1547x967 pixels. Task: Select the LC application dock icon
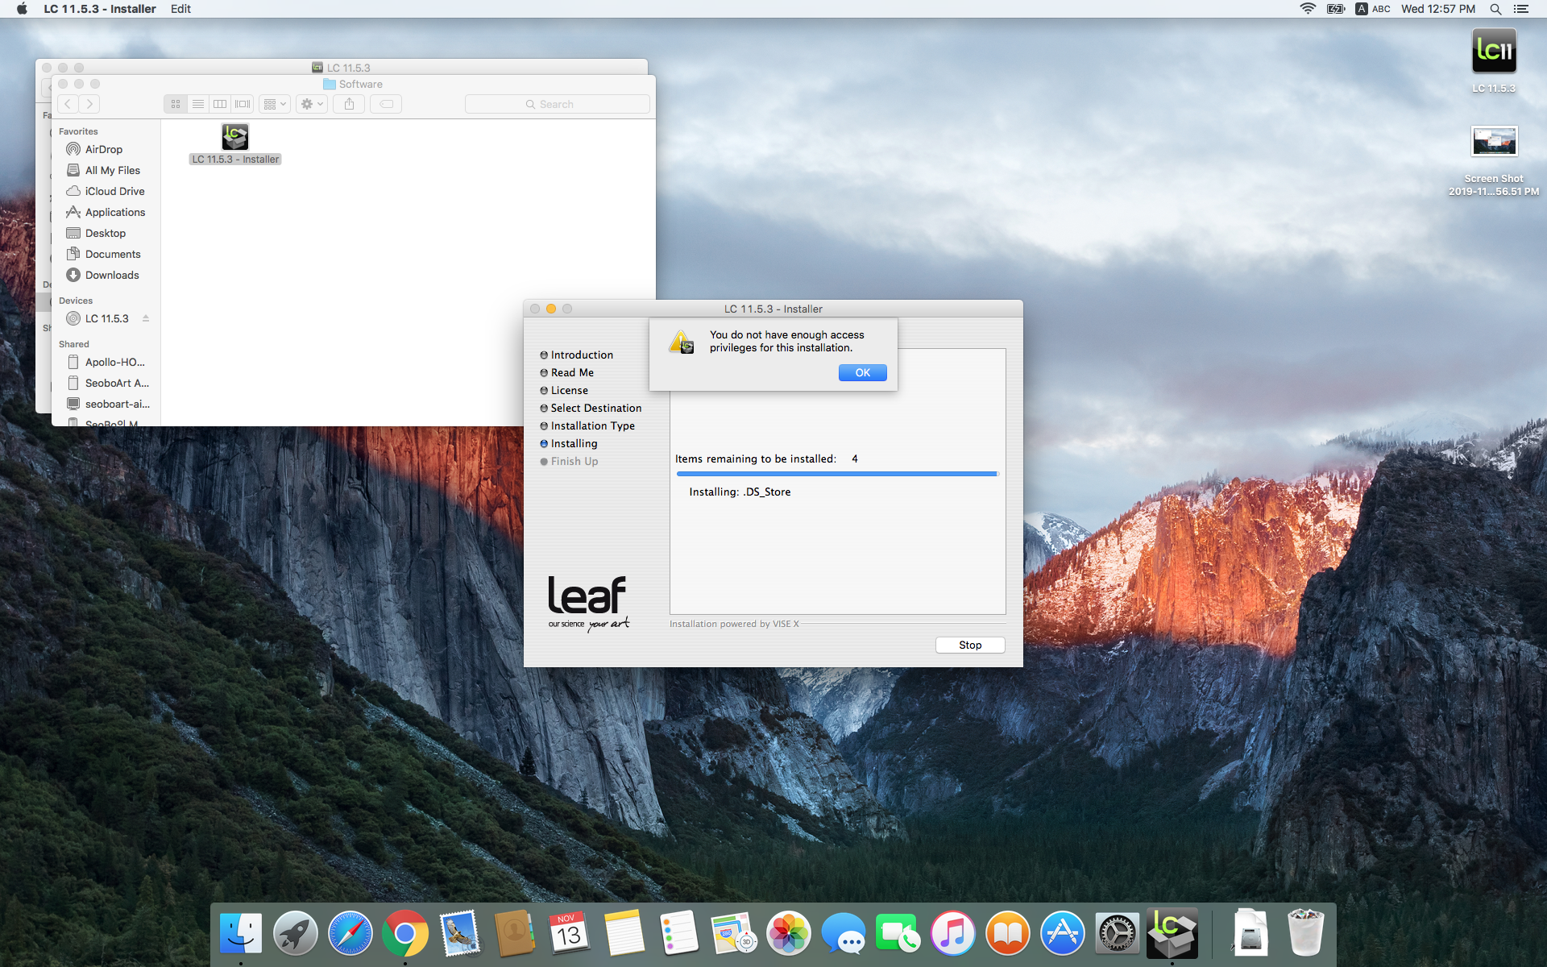point(1171,932)
